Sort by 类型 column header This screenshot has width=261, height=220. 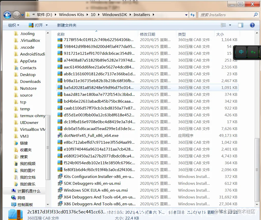click(195, 34)
